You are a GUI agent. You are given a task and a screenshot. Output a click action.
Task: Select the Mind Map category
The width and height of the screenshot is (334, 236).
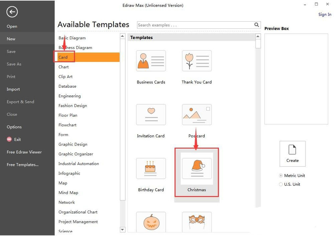(x=68, y=193)
